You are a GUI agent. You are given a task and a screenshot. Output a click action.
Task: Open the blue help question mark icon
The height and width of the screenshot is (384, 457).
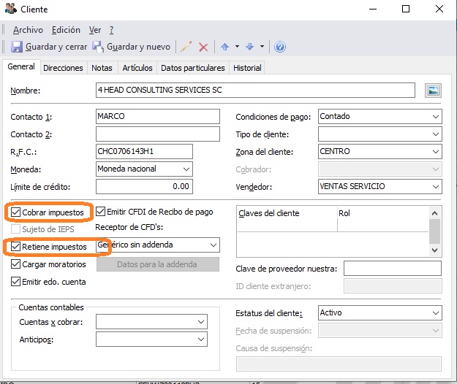280,47
